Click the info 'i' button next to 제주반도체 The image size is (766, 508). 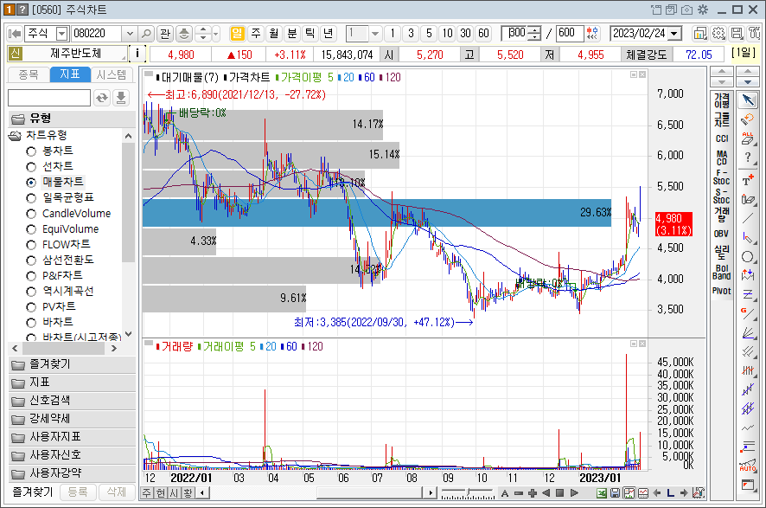point(137,54)
